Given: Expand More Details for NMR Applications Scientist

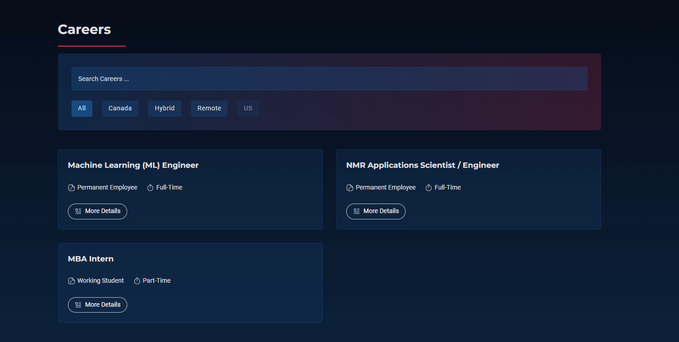Looking at the screenshot, I should point(376,211).
